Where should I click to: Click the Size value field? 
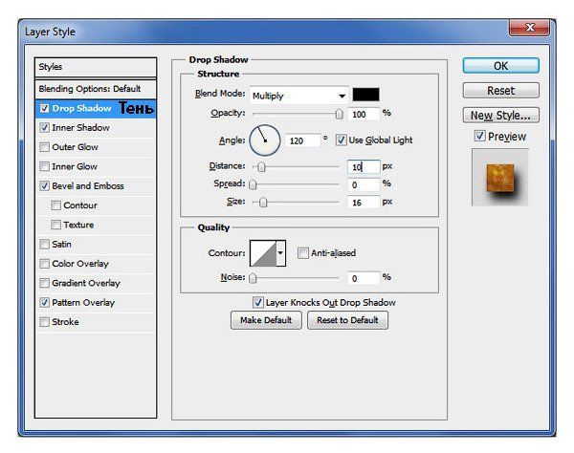click(364, 203)
